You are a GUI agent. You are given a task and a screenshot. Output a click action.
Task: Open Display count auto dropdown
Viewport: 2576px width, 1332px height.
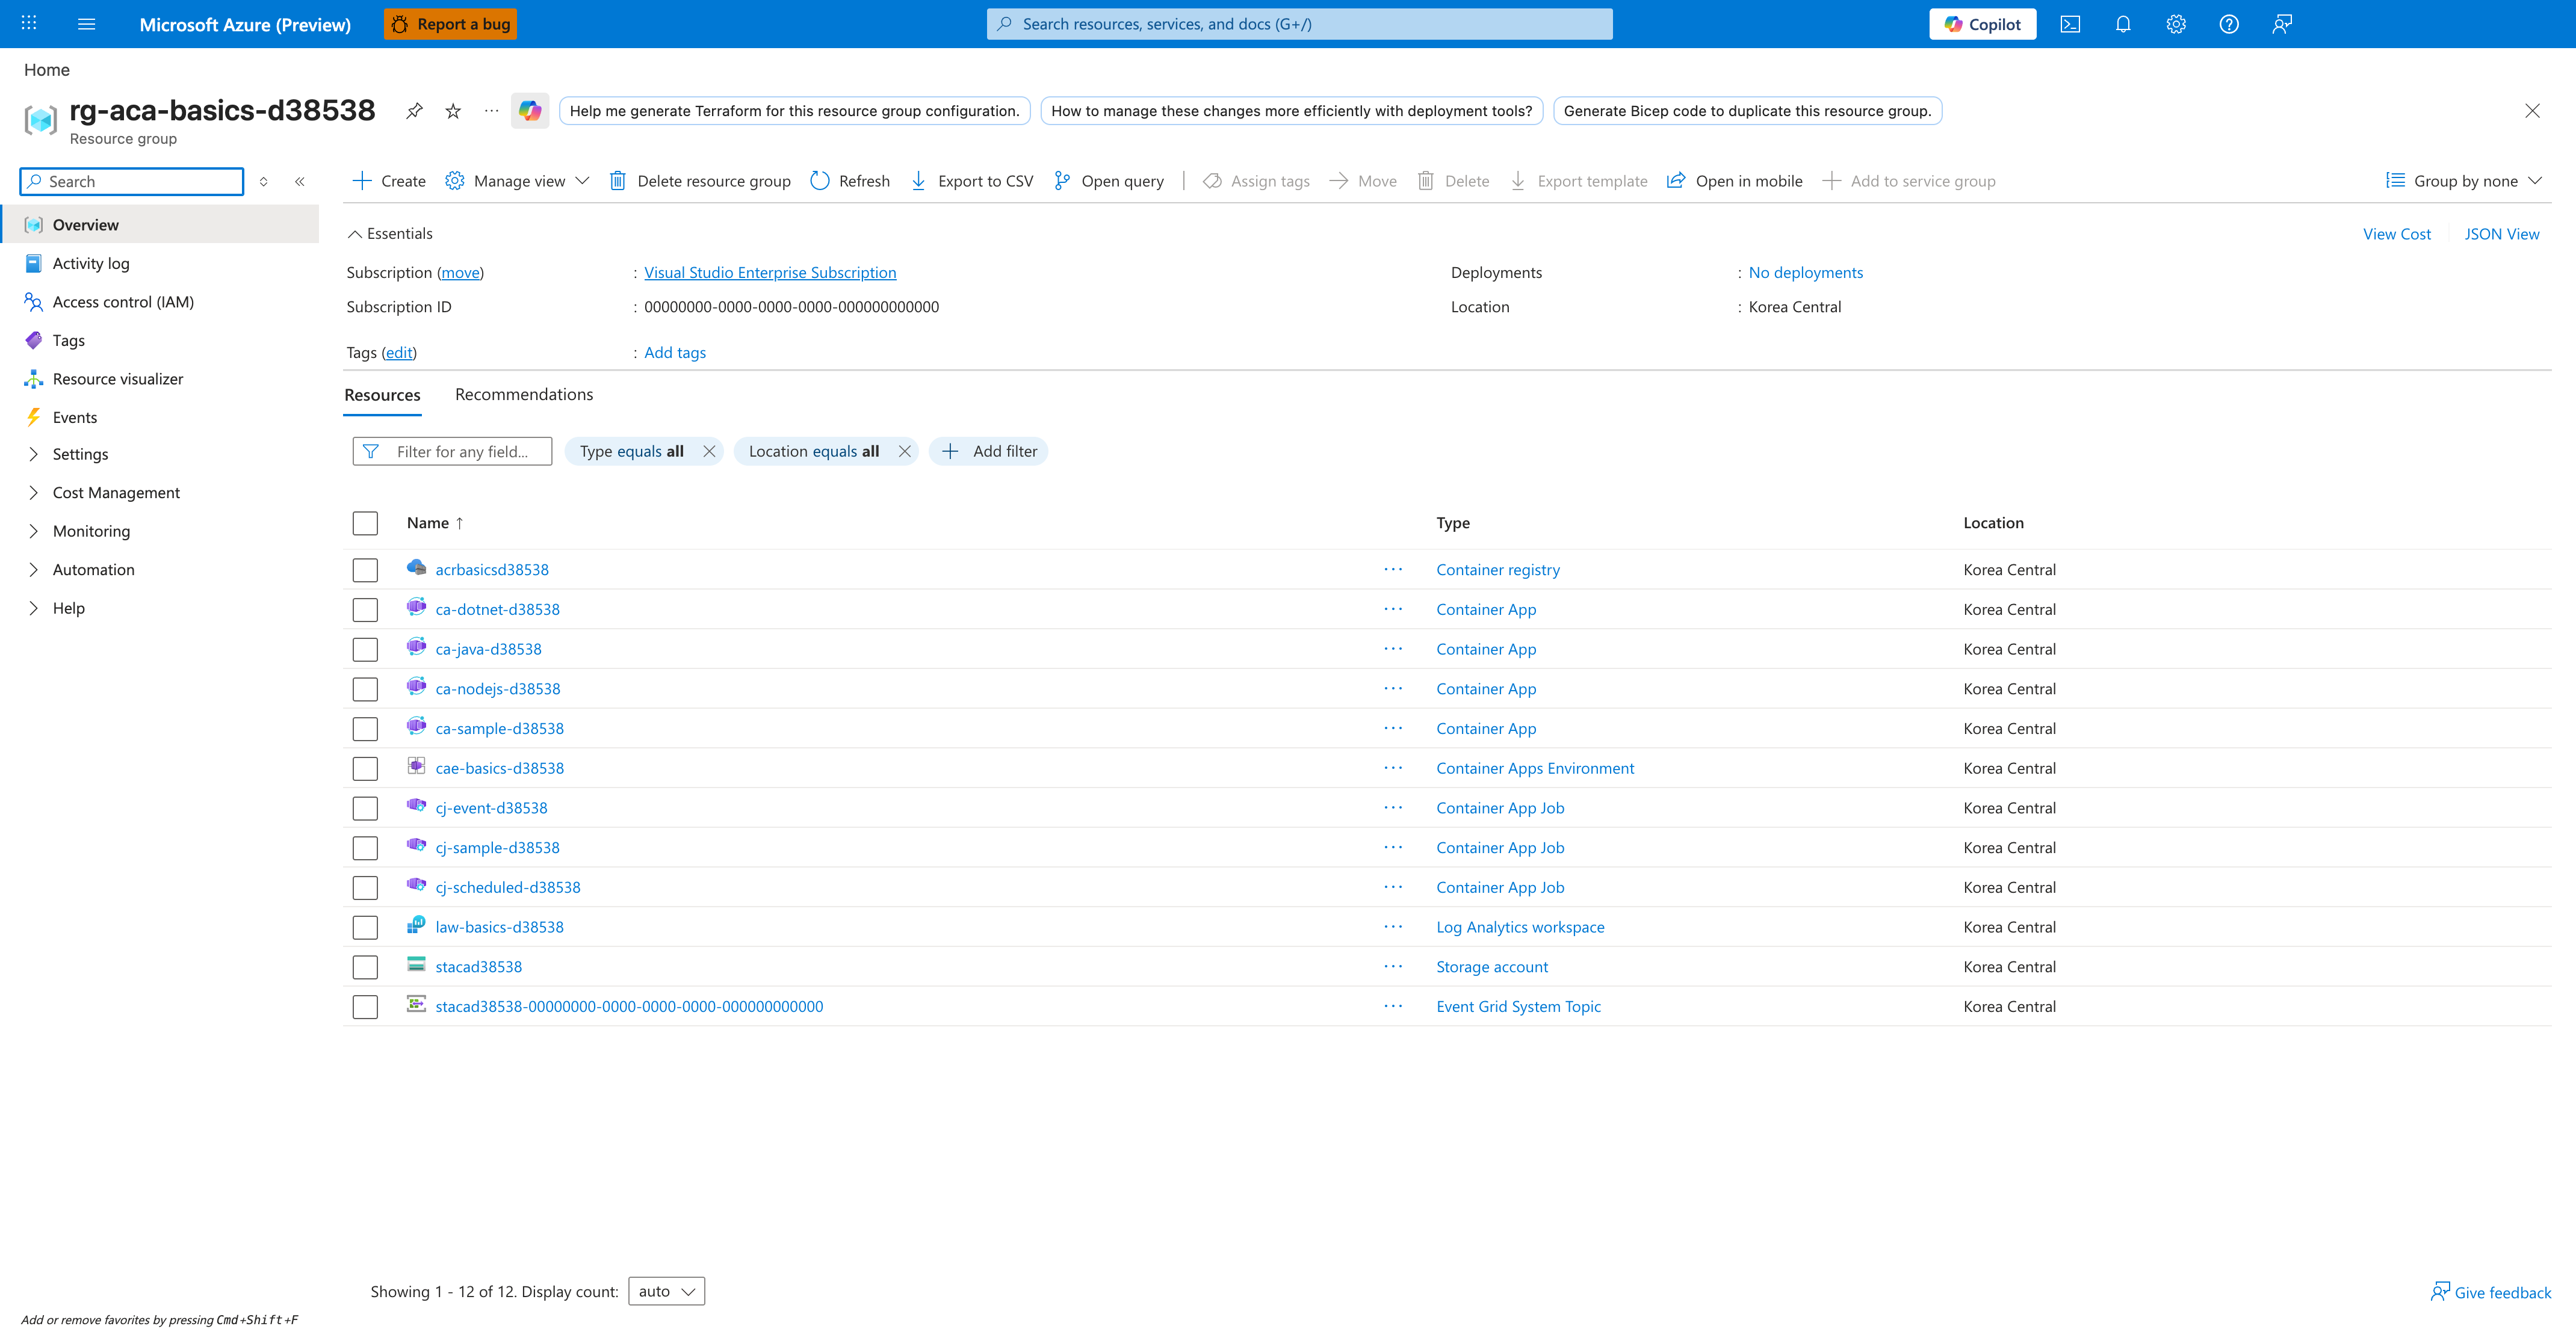666,1291
